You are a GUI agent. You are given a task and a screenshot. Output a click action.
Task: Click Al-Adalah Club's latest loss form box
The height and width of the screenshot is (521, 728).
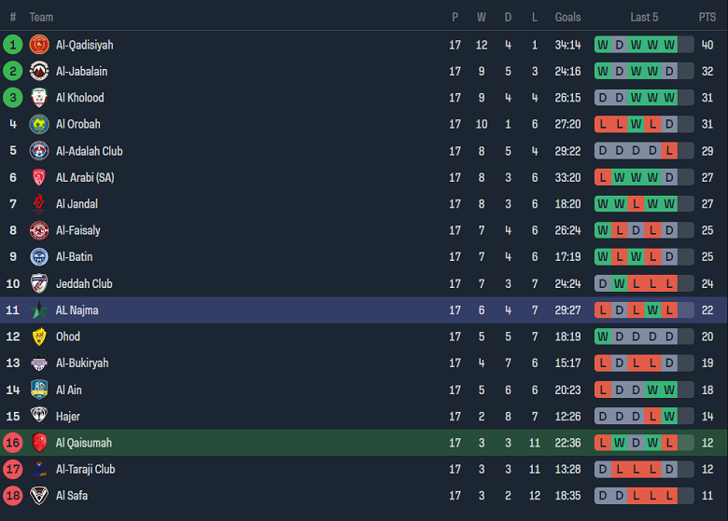669,151
